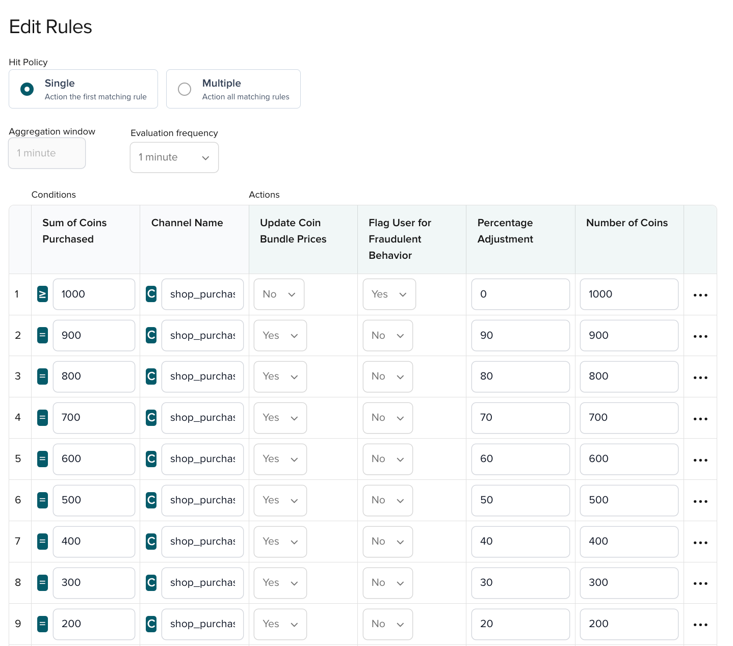The image size is (733, 646).
Task: Click the greater-than-or-equal operator icon in row 1
Action: tap(43, 294)
